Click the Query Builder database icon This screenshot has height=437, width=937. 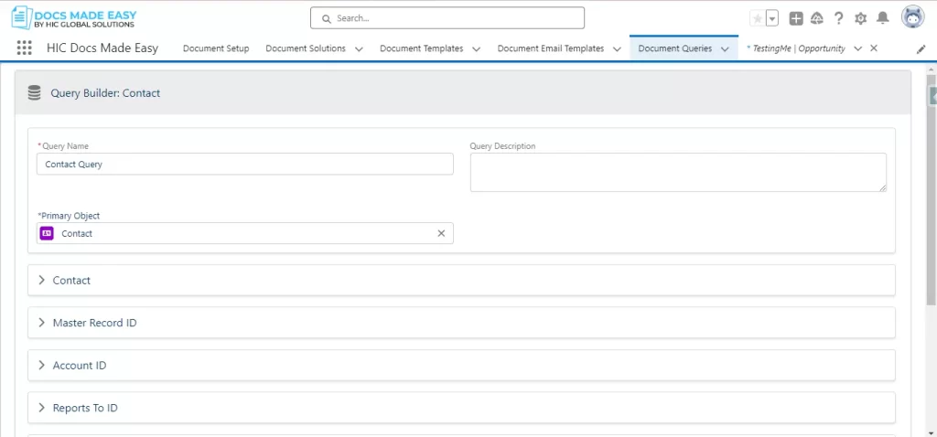point(34,92)
